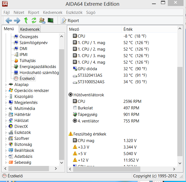Expand the Hálózat node
Image resolution: width=186 pixels, height=182 pixels.
point(6,121)
